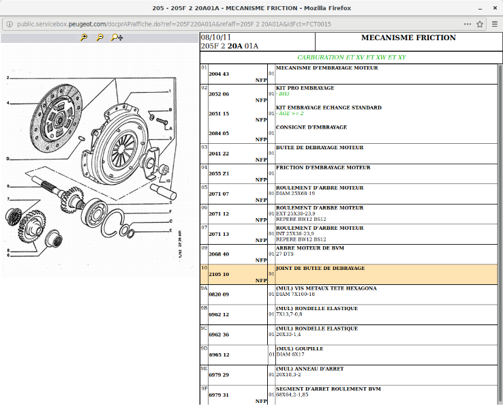This screenshot has height=409, width=503.
Task: Select part number 0820 09
Action: pyautogui.click(x=219, y=294)
